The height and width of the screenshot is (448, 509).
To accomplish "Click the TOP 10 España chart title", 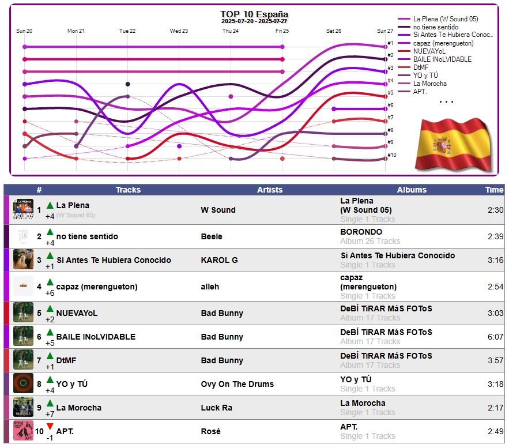I will (x=254, y=14).
